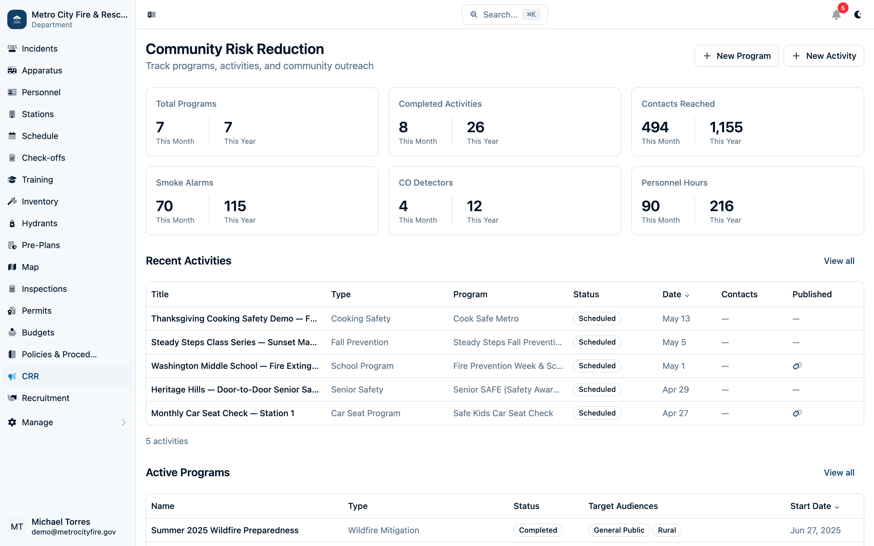Select CRR in the navigation menu

30,376
